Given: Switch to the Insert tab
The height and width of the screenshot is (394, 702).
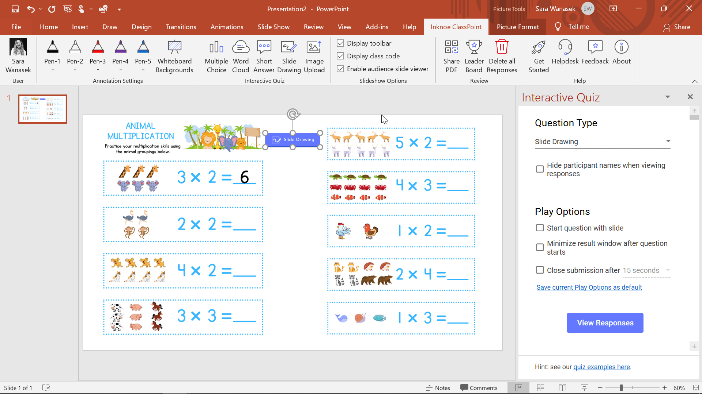Looking at the screenshot, I should [80, 27].
